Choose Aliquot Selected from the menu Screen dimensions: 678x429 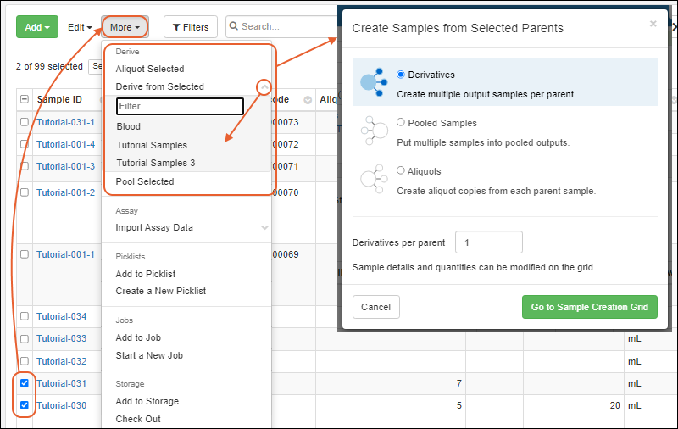[150, 69]
